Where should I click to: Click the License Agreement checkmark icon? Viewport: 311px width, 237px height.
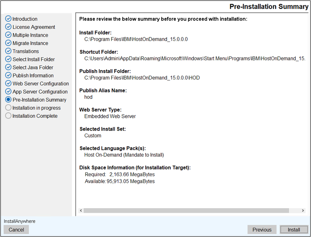coord(8,27)
